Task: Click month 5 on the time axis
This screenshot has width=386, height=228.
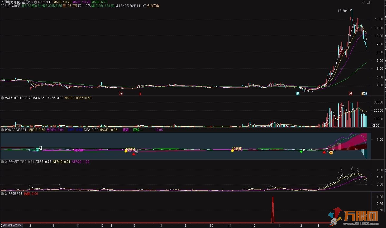Action: pyautogui.click(x=103, y=226)
